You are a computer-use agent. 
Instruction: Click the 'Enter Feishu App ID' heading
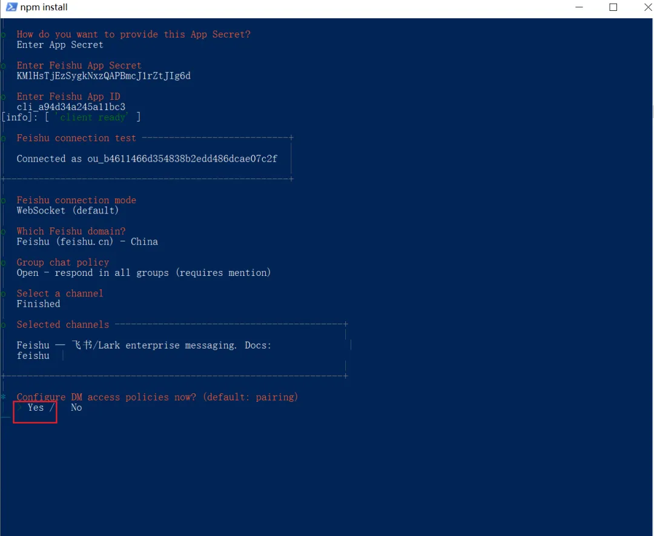point(68,97)
